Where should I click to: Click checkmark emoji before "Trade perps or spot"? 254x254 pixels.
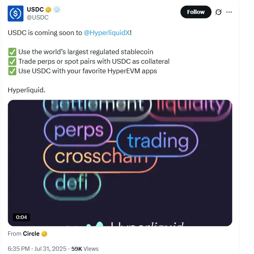12,61
